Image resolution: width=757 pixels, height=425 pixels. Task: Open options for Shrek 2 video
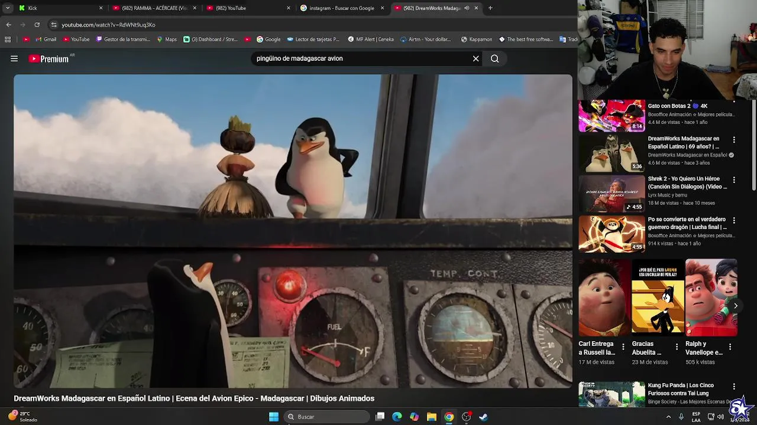point(734,179)
